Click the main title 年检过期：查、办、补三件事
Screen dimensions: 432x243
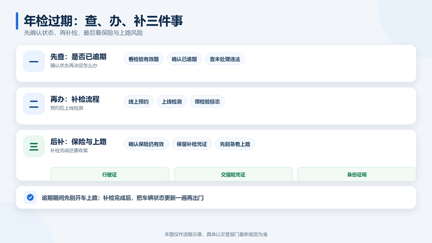pyautogui.click(x=103, y=21)
